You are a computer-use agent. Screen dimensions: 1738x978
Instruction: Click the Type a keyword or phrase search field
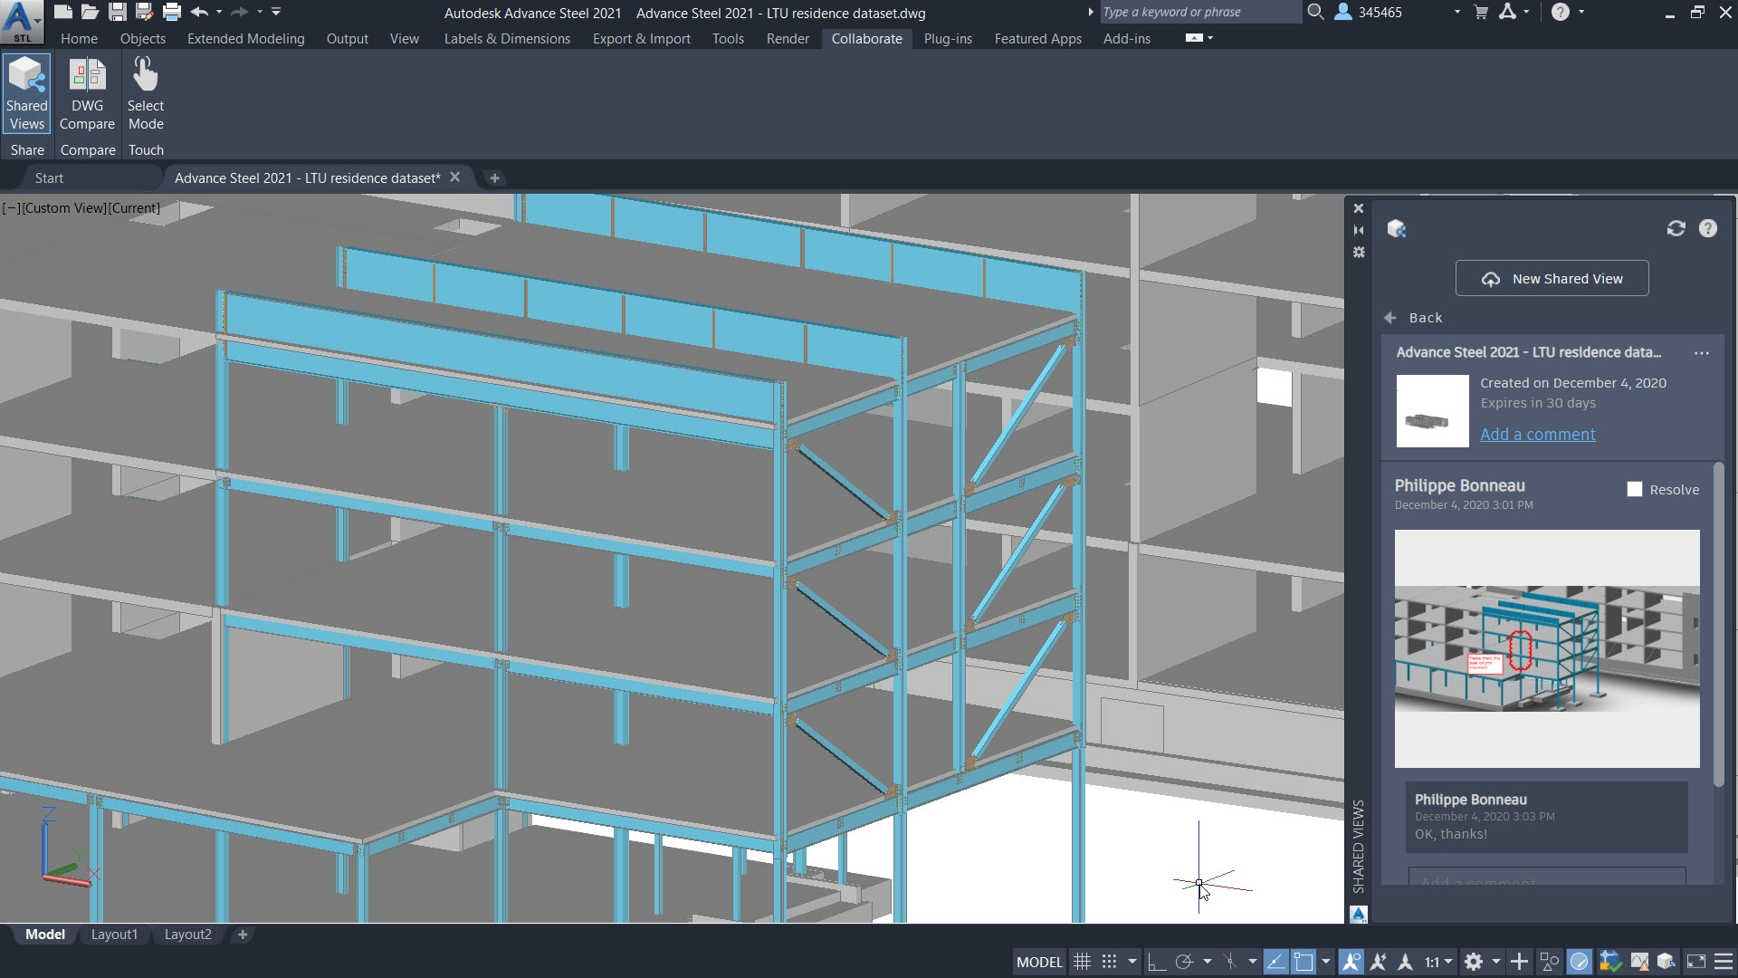[1199, 12]
